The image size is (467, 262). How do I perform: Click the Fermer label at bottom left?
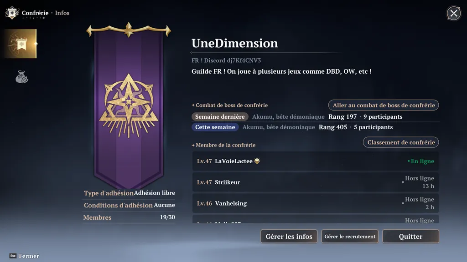(29, 256)
